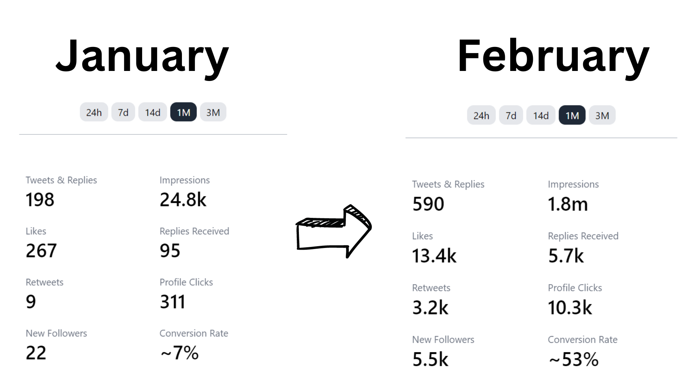Select the 24h range in February panel
Image resolution: width=689 pixels, height=387 pixels.
(481, 115)
